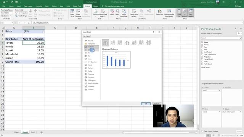The height and width of the screenshot is (137, 244).
Task: Uncheck the Bulan field checkbox
Action: pyautogui.click(x=202, y=42)
